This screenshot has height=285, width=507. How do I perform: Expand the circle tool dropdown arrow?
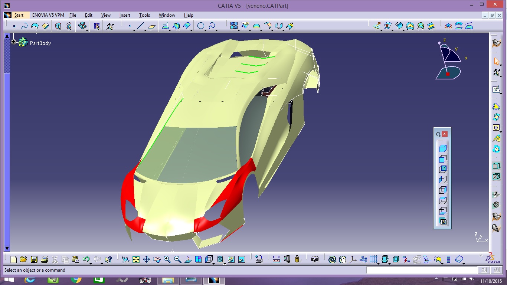pos(206,30)
